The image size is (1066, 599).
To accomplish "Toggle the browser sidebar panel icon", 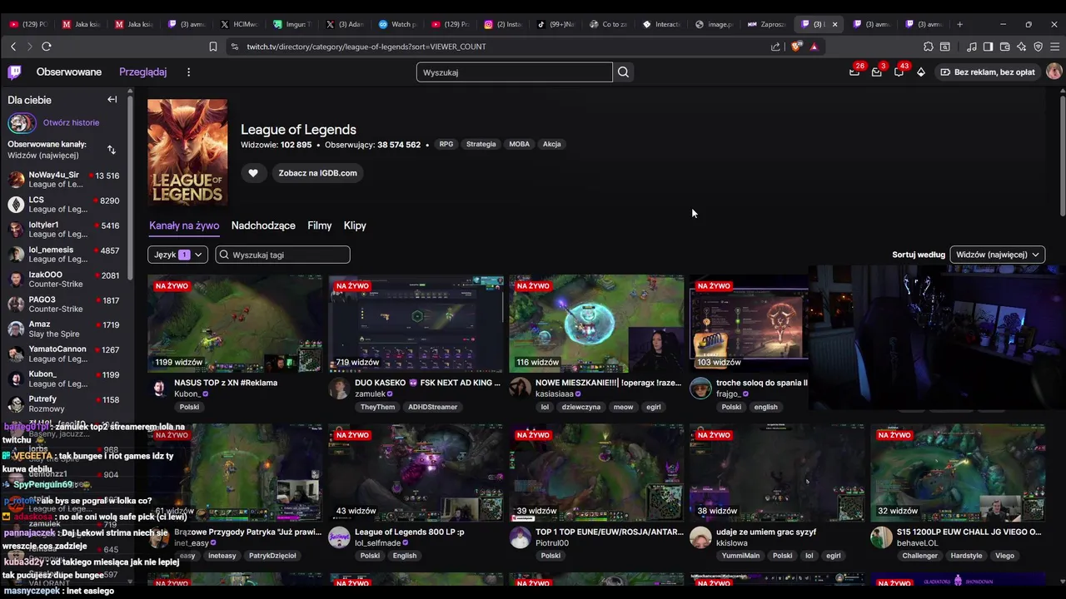I will pos(988,47).
